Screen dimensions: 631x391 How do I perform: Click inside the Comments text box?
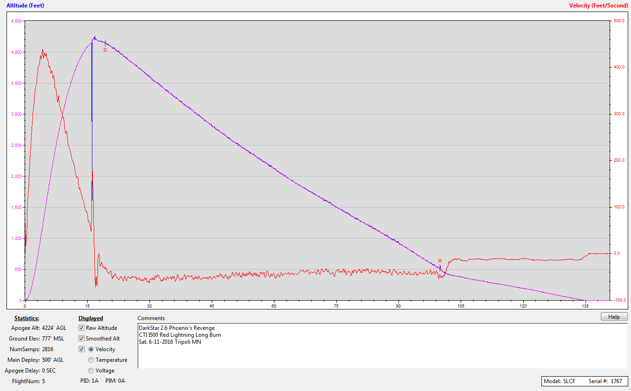(381, 357)
